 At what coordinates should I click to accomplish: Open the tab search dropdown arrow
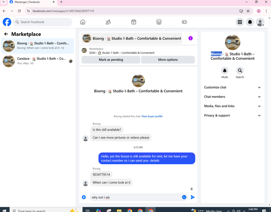click(3, 2)
